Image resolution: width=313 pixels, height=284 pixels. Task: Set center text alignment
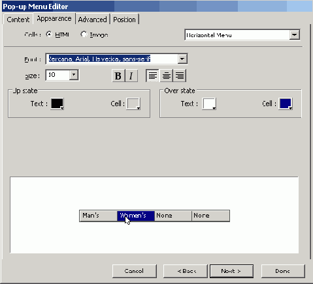[x=166, y=76]
